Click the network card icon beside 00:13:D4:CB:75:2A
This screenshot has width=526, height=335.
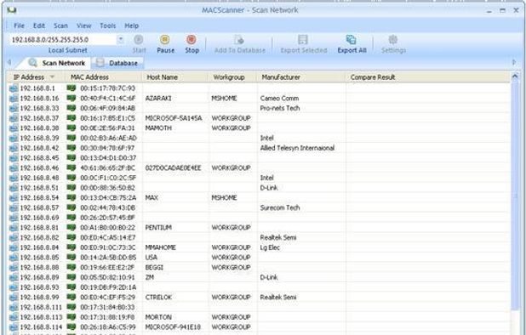point(71,197)
